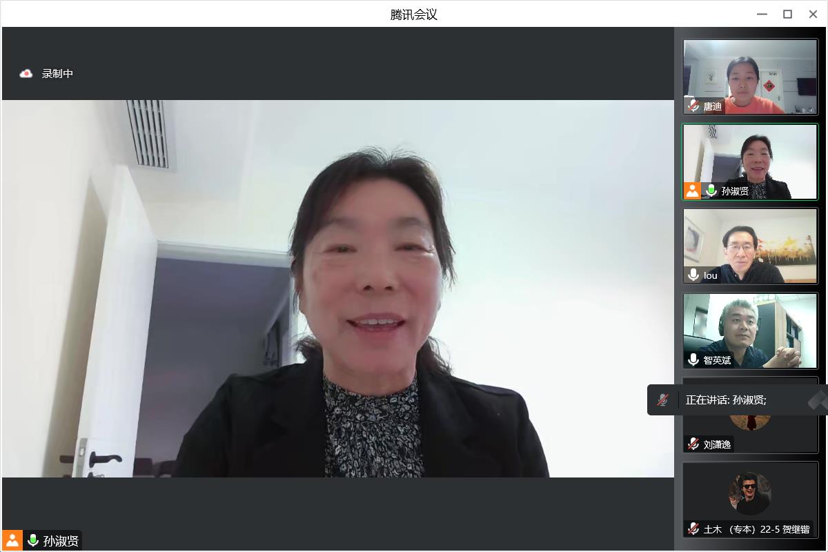This screenshot has width=828, height=552.
Task: Maximize the 腾讯会议 window
Action: 787,14
